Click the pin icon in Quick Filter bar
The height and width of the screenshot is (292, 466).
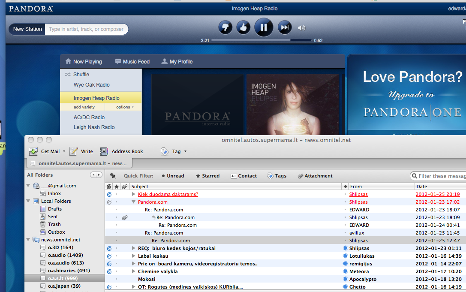click(113, 176)
